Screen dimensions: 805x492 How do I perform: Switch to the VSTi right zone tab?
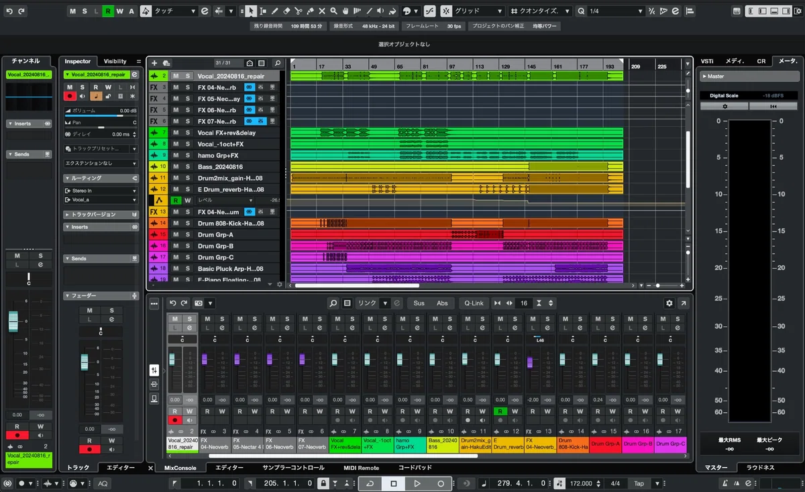(x=707, y=61)
